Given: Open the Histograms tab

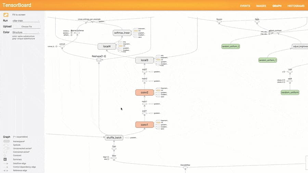Looking at the screenshot, I should (x=296, y=6).
